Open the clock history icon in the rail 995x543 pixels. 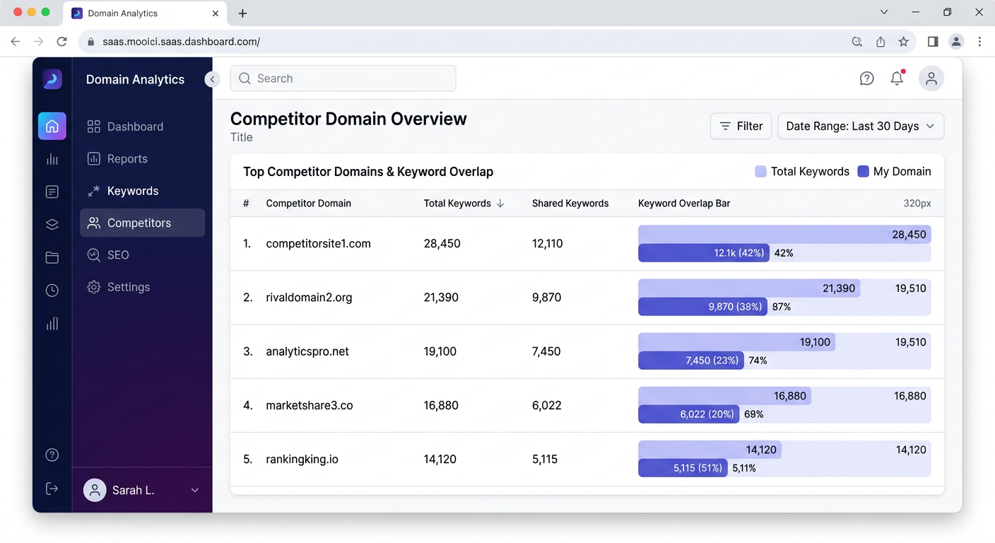click(x=52, y=291)
